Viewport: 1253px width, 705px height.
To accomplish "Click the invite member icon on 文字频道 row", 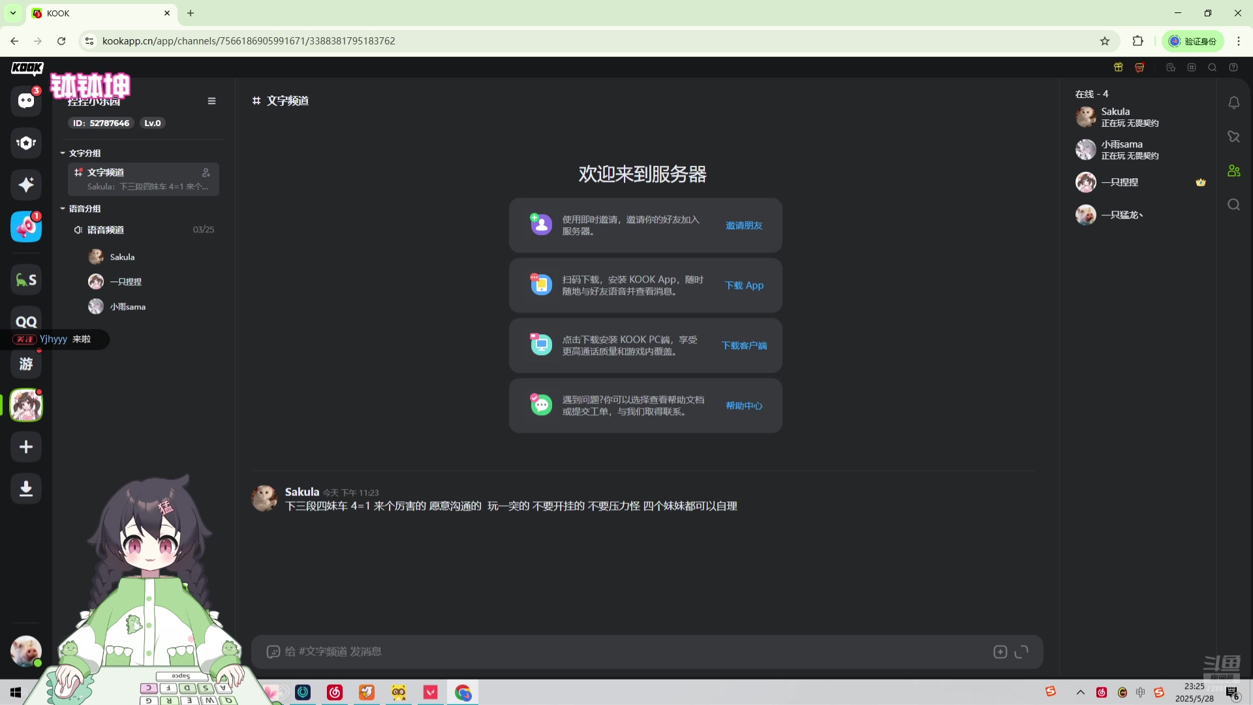I will pos(206,172).
